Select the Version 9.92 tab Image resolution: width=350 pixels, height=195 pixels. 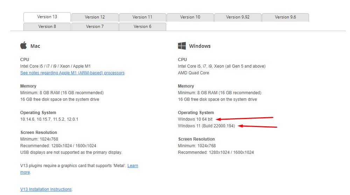click(238, 17)
